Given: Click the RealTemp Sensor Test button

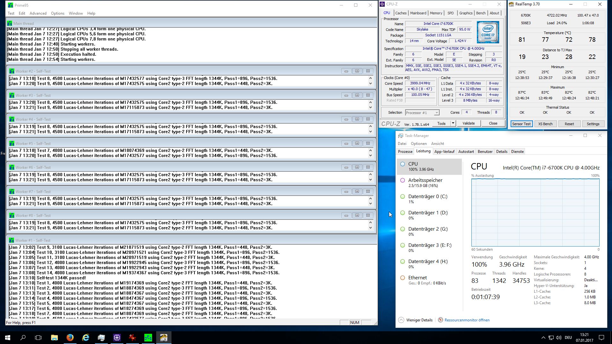Looking at the screenshot, I should 521,124.
